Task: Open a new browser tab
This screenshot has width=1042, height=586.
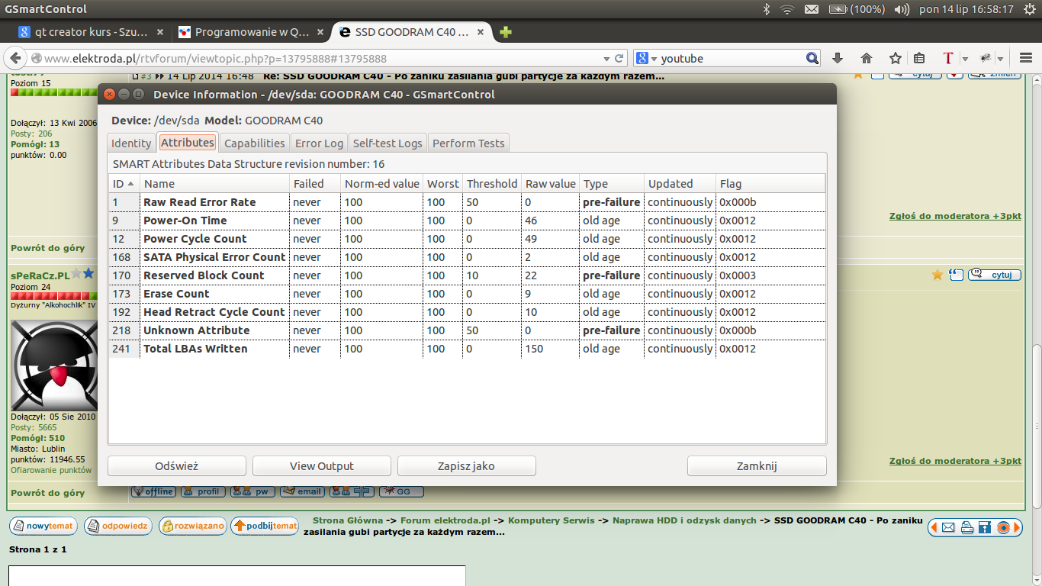Action: (505, 32)
